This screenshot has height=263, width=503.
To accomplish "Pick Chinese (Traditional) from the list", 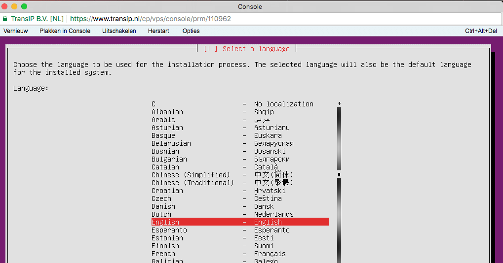I will 240,183.
